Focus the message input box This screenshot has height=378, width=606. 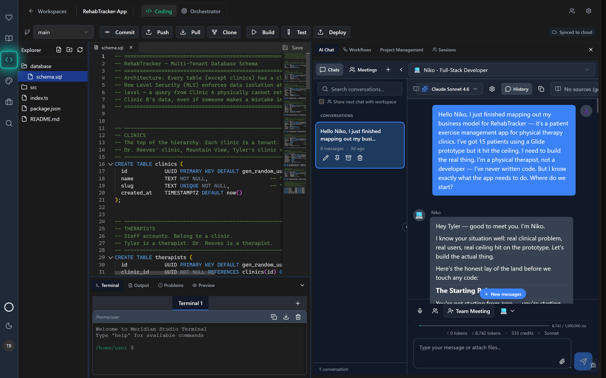coord(492,353)
